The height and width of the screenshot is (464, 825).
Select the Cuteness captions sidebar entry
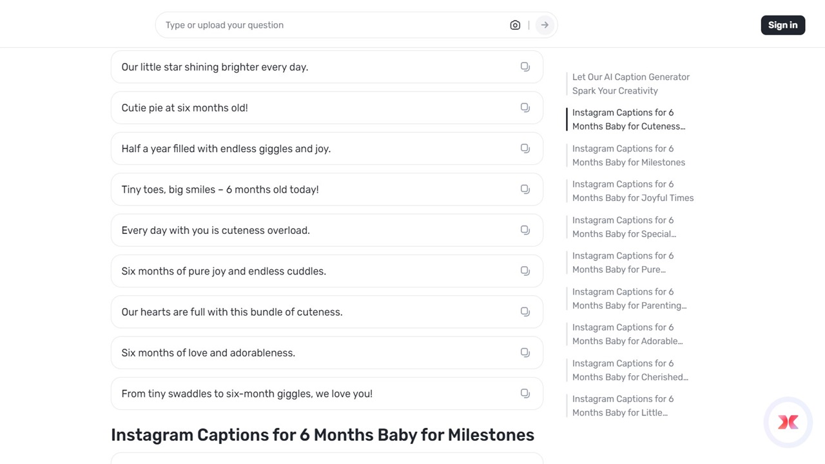(628, 119)
